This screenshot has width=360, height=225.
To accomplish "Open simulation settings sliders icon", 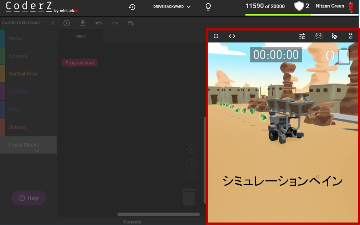I will point(302,36).
